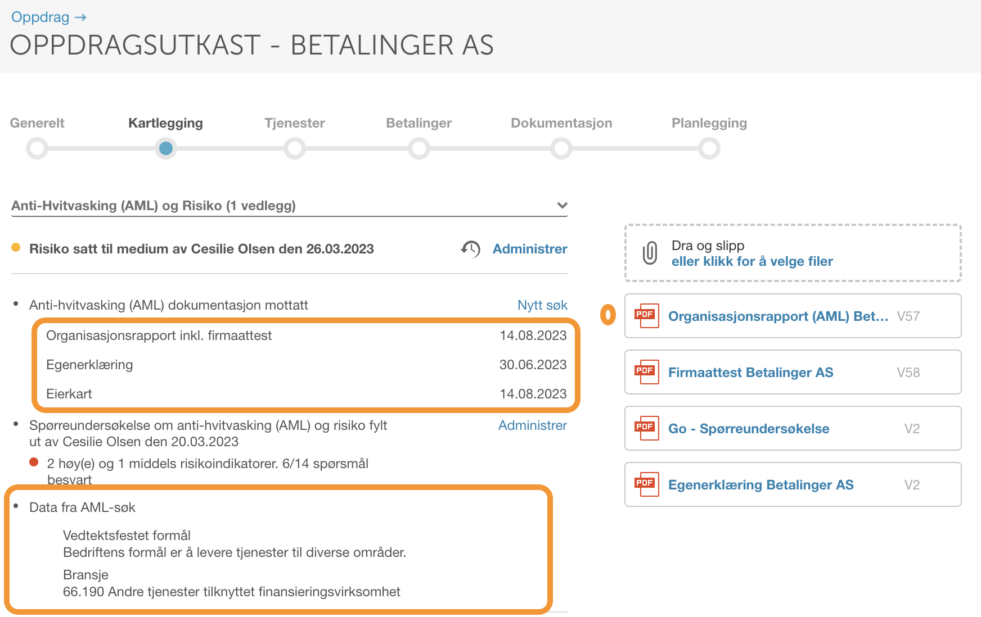981x617 pixels.
Task: Click the 'Vedtektsfestet formål' label
Action: click(127, 536)
